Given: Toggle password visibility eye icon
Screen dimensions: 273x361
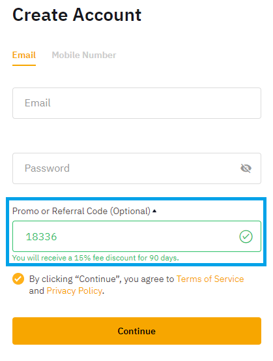Looking at the screenshot, I should (x=246, y=168).
